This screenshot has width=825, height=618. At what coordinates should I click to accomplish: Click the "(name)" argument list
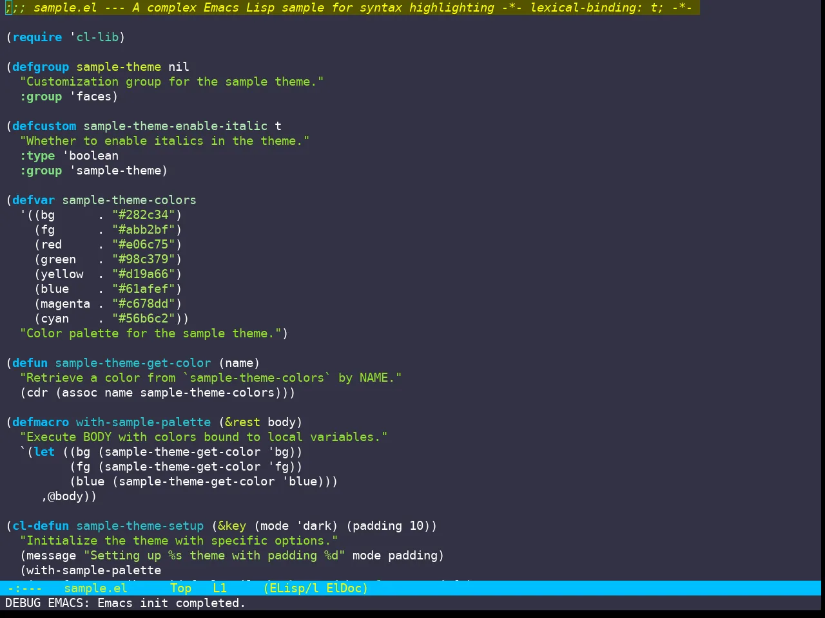pyautogui.click(x=240, y=363)
